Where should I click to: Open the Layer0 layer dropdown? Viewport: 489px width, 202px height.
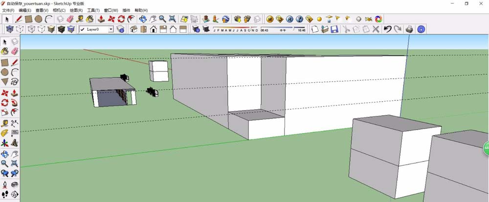pyautogui.click(x=111, y=29)
